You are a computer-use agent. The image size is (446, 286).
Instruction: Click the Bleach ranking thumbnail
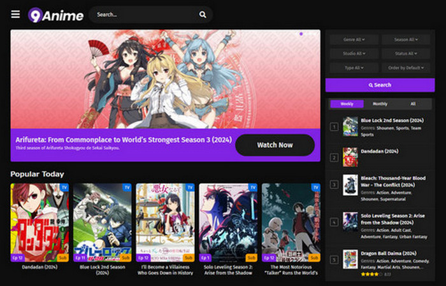[350, 185]
